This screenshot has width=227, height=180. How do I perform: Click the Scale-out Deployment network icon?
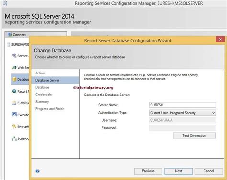coord(14,138)
